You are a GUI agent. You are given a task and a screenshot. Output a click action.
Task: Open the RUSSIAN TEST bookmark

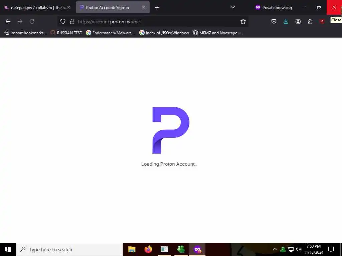[x=66, y=33]
